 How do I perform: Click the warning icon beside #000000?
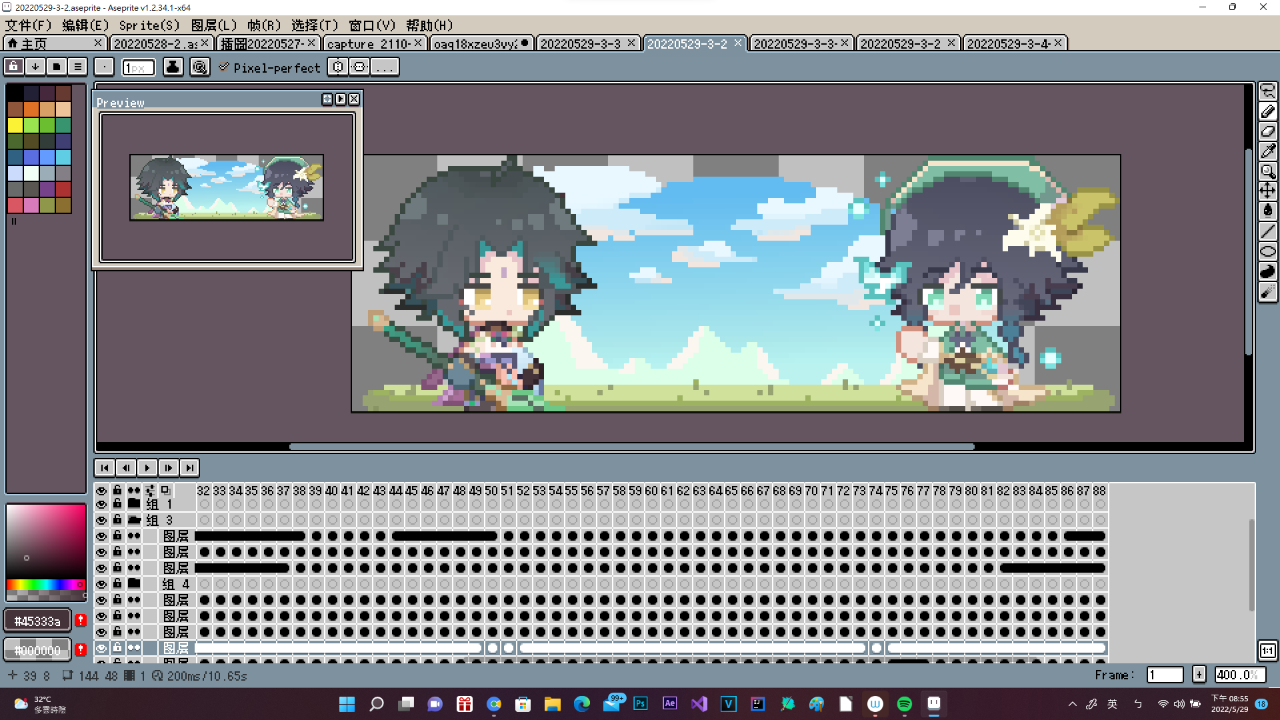[81, 650]
